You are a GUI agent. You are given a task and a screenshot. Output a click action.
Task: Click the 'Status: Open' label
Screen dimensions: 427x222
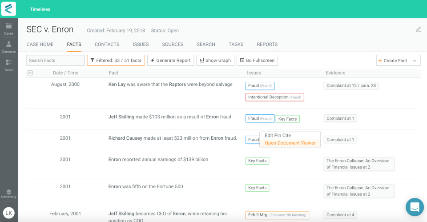coord(165,31)
